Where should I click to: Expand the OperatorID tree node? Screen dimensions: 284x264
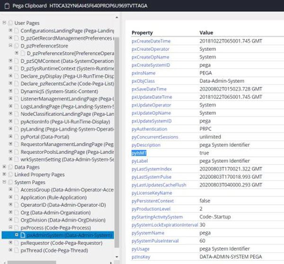[x=10, y=205]
